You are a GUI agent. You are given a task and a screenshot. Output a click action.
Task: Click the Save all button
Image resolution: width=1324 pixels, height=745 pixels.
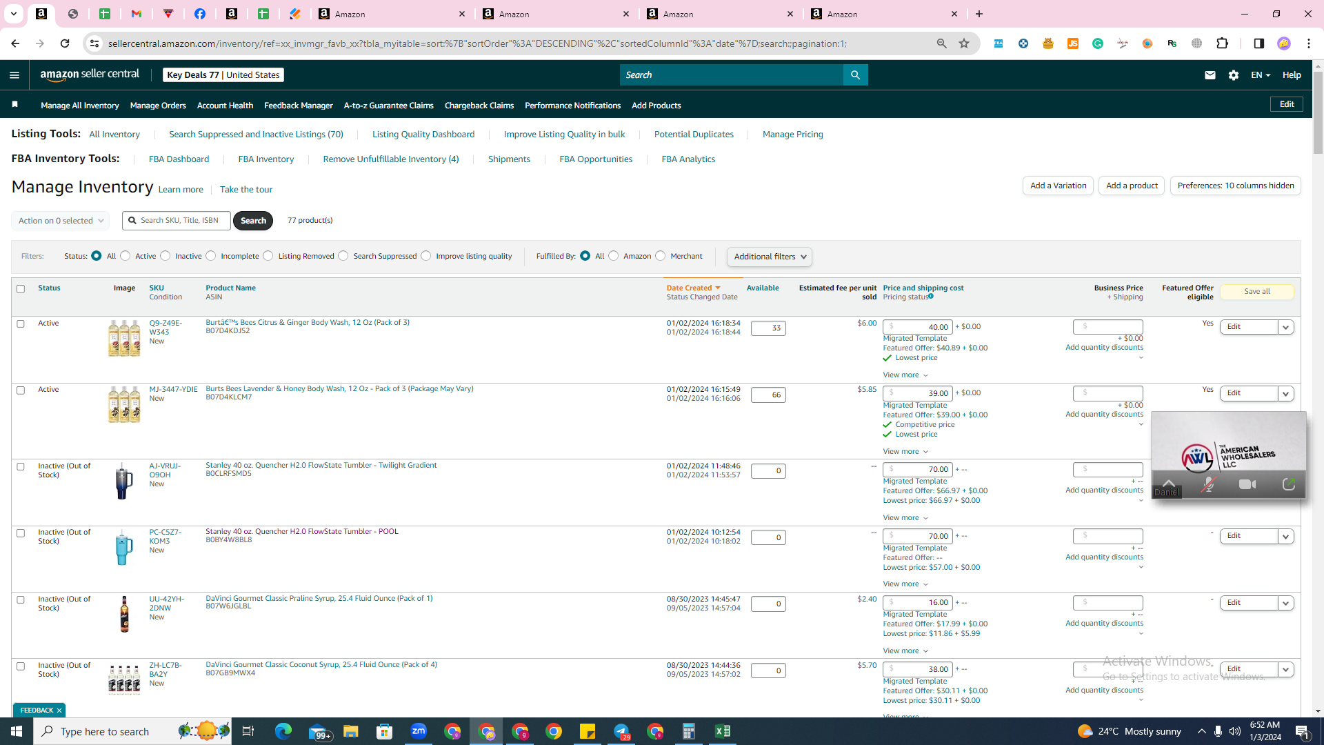tap(1256, 292)
